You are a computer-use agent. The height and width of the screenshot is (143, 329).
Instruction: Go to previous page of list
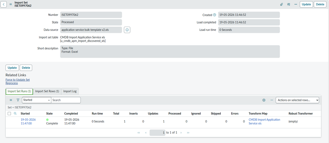click(x=146, y=133)
